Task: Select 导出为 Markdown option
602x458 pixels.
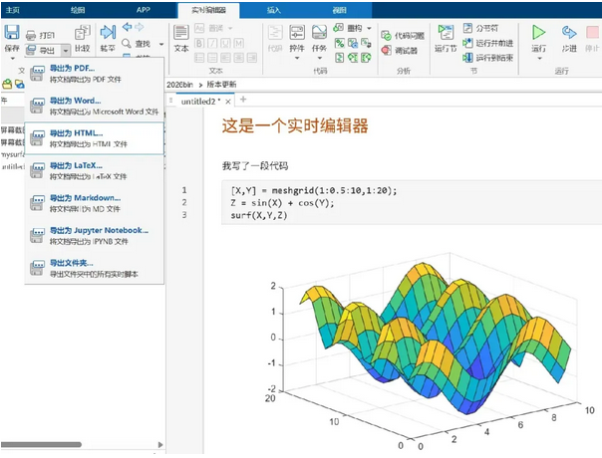Action: [85, 197]
